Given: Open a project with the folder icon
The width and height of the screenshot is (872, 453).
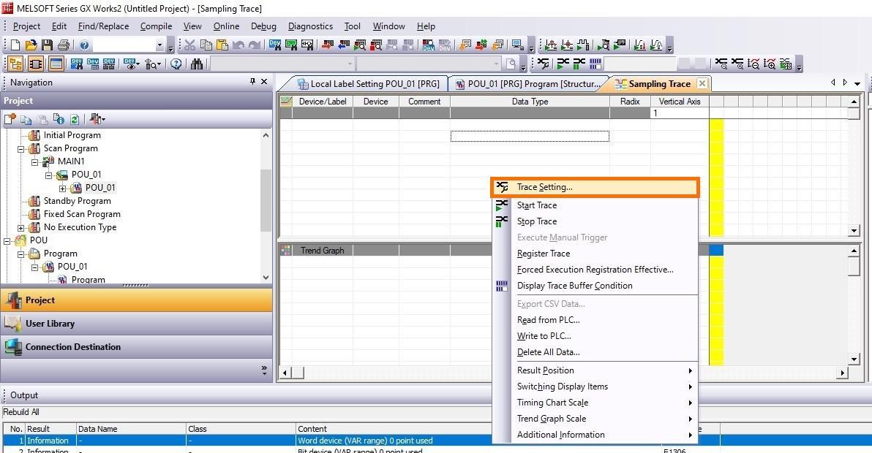Looking at the screenshot, I should click(31, 45).
